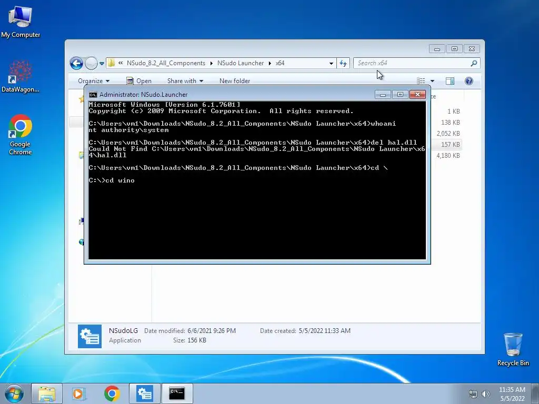
Task: Click the Explorer Back arrow button
Action: click(76, 63)
